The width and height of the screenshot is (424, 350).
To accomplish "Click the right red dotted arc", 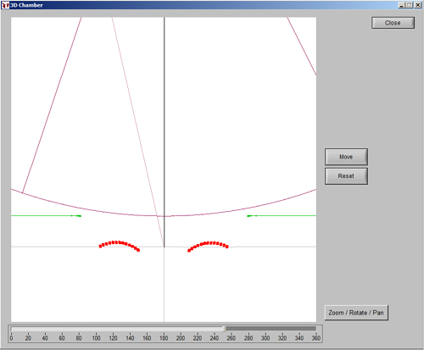I will (208, 243).
